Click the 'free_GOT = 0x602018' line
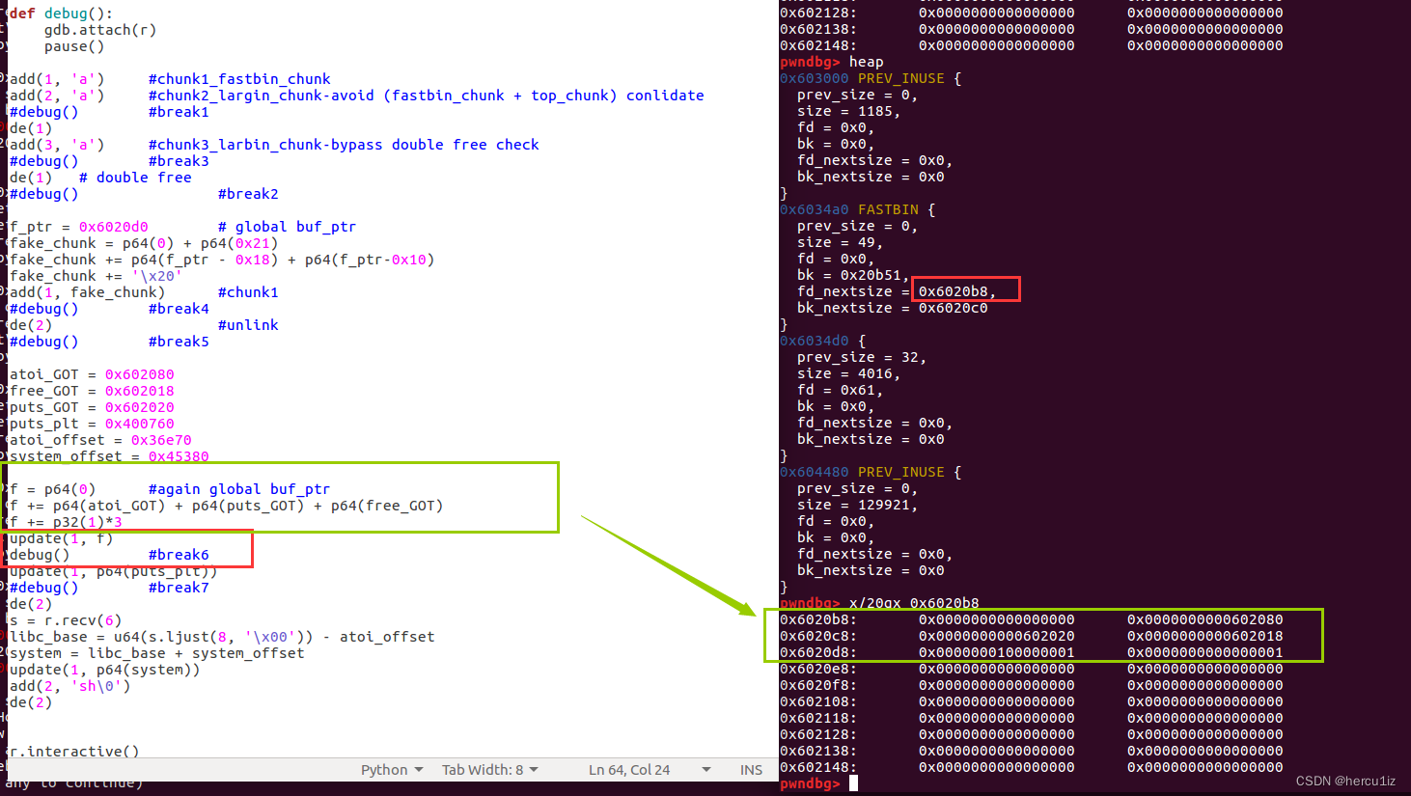 point(92,391)
